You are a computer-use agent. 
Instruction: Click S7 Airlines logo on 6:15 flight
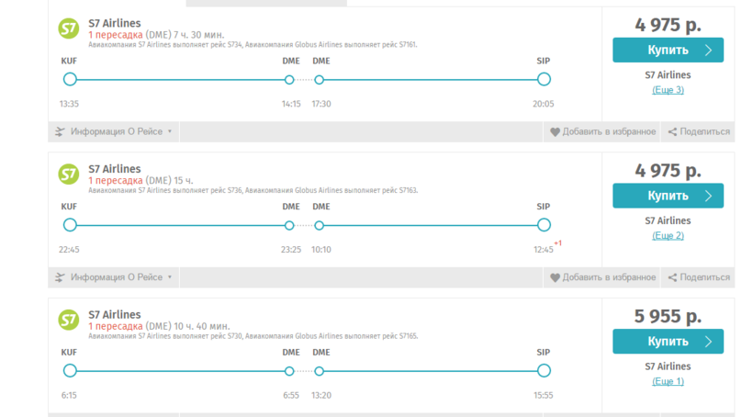tap(69, 320)
